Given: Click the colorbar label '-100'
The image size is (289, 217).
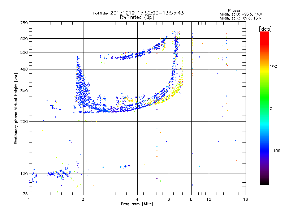Looking at the screenshot, I should [x=275, y=151].
